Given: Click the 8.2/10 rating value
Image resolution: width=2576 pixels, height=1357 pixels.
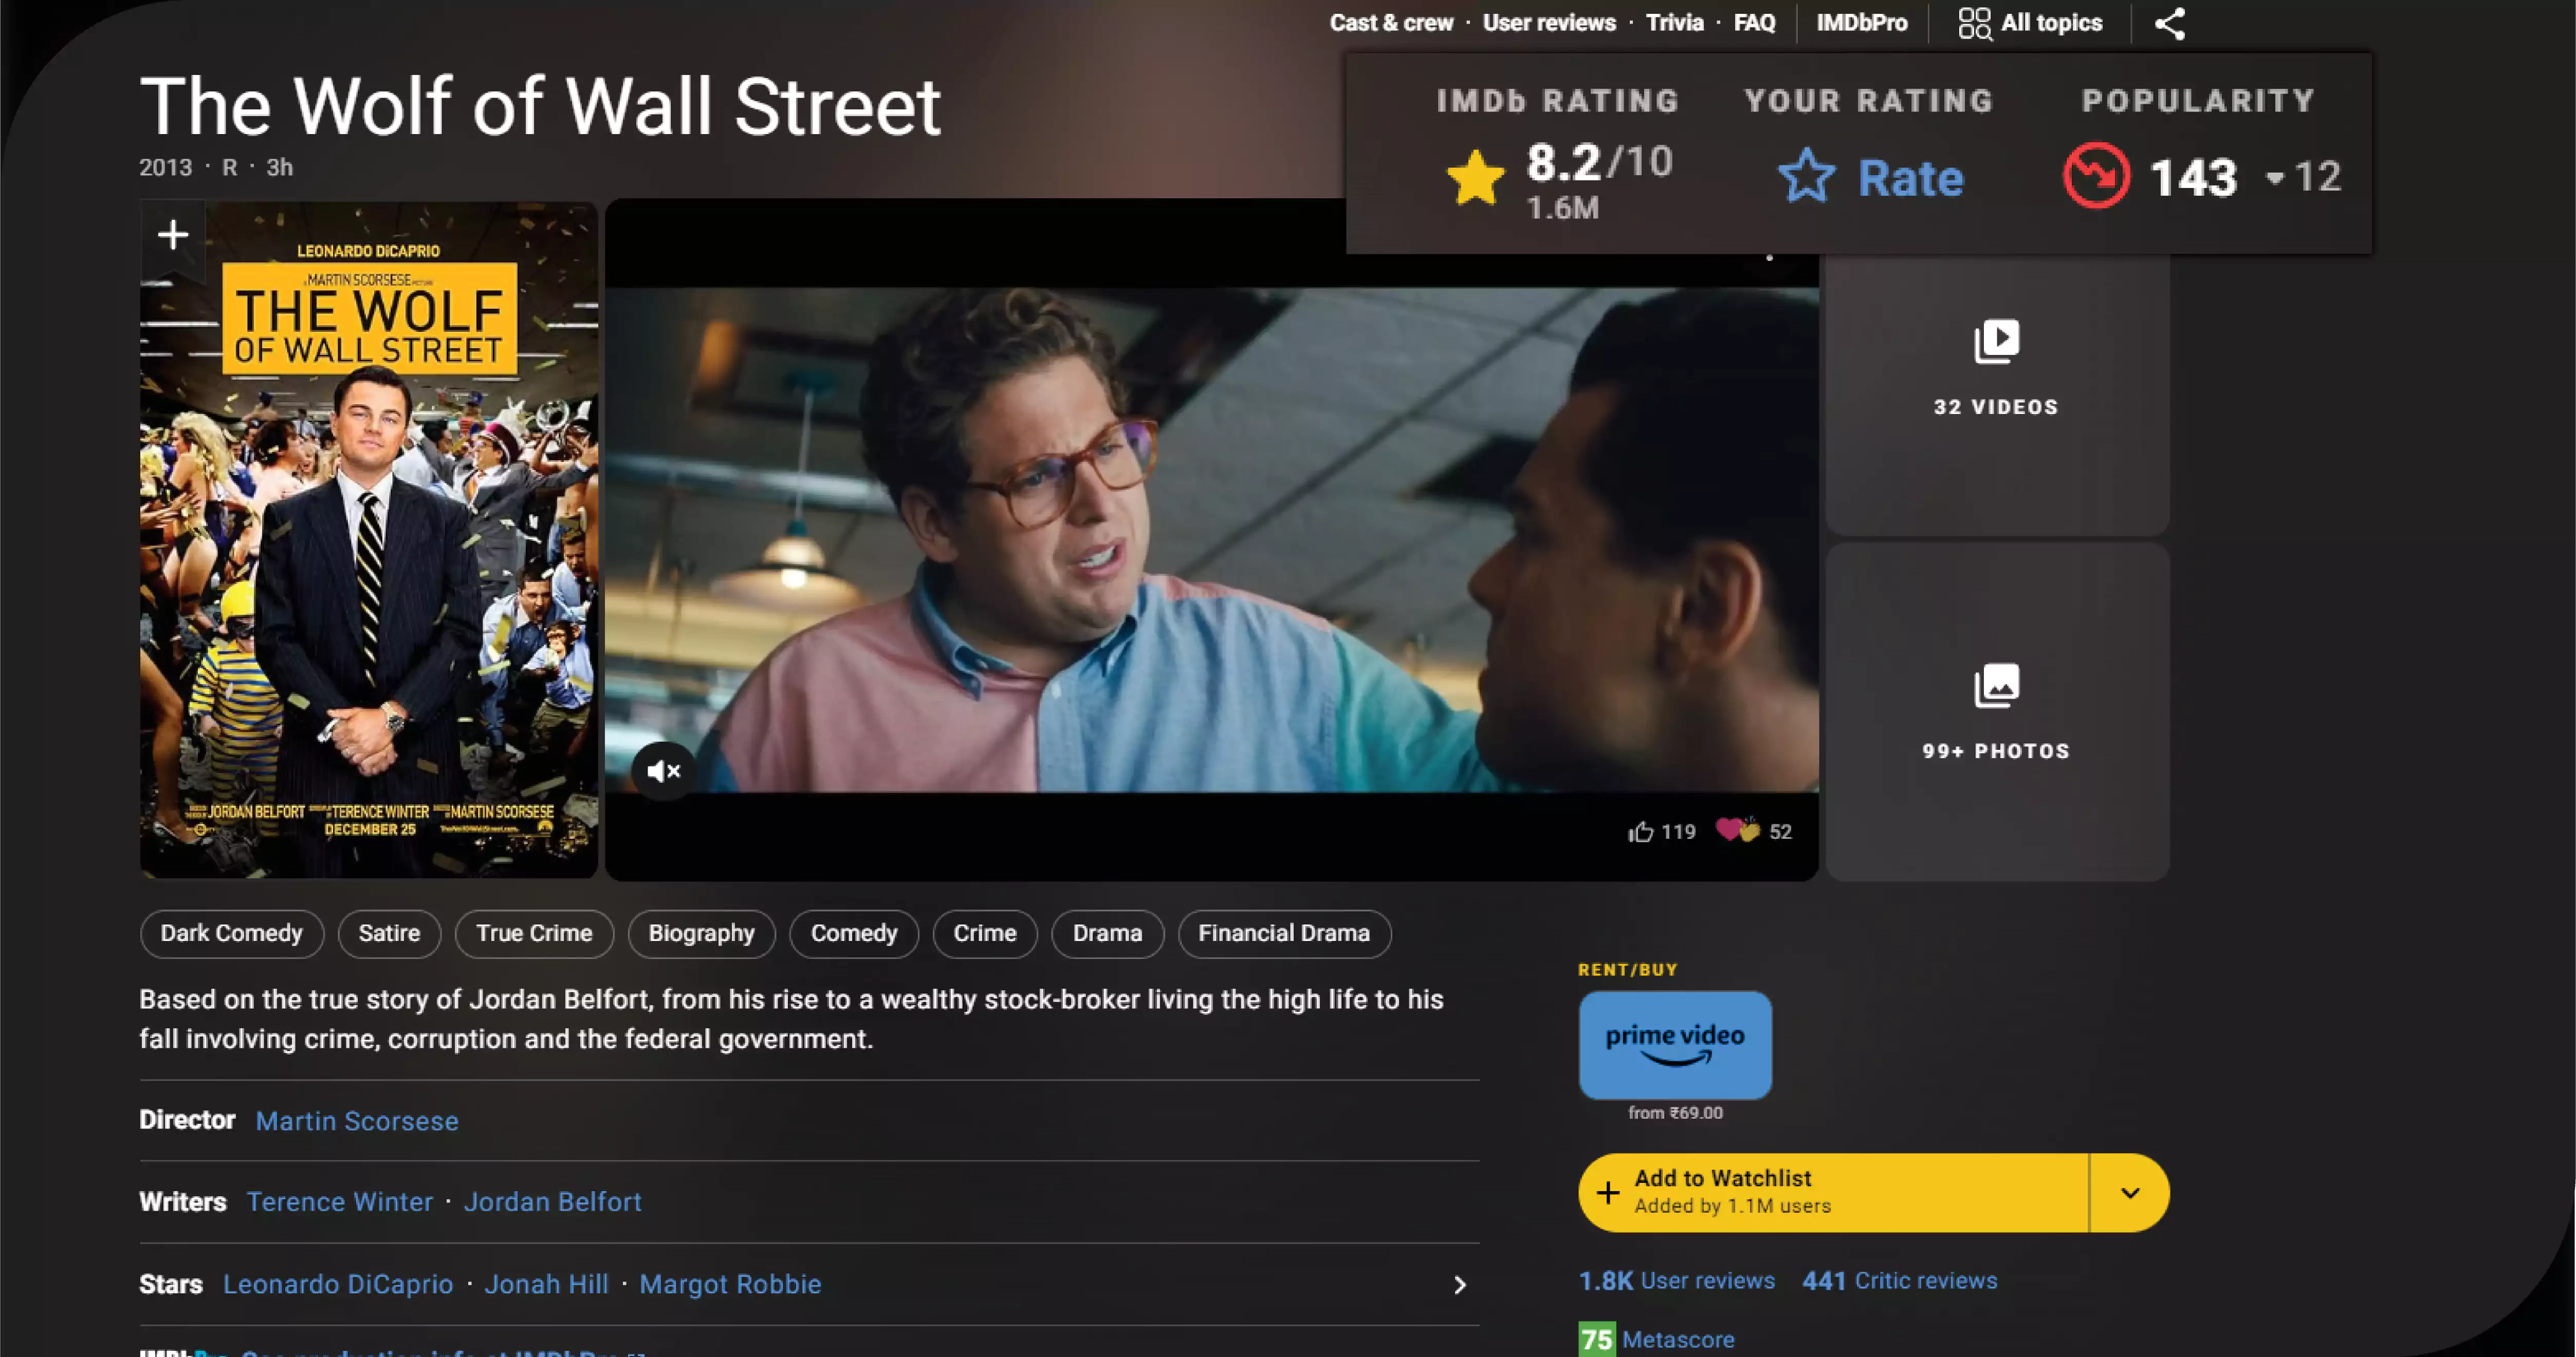Looking at the screenshot, I should coord(1599,162).
